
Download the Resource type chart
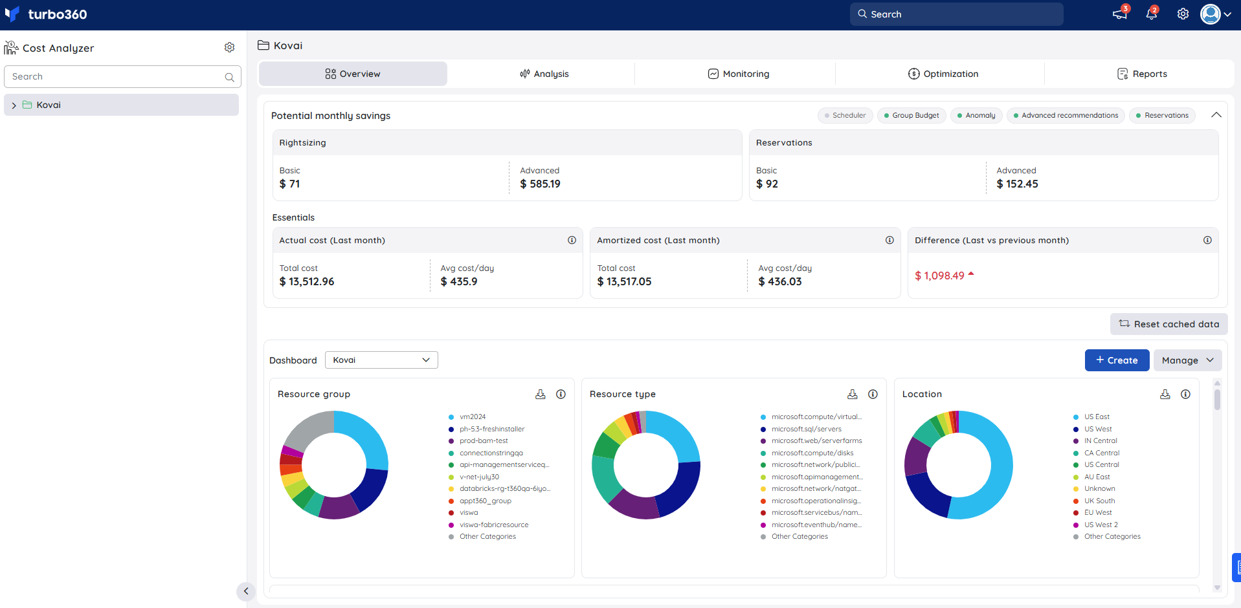pyautogui.click(x=853, y=394)
